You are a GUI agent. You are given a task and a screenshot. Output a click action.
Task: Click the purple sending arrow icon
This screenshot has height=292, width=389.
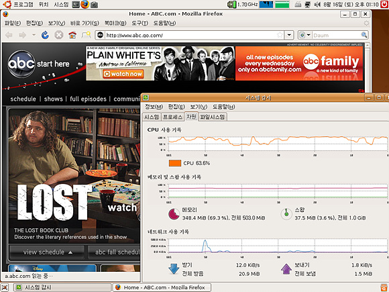click(286, 269)
